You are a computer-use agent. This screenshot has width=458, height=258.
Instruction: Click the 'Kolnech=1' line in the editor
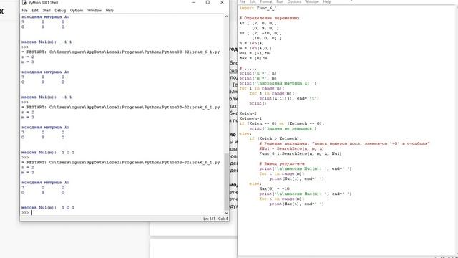[250, 118]
